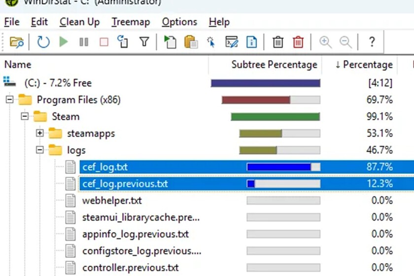Click the select-in-explorer cursor icon
Screen dimensions: 414x276
tap(211, 42)
